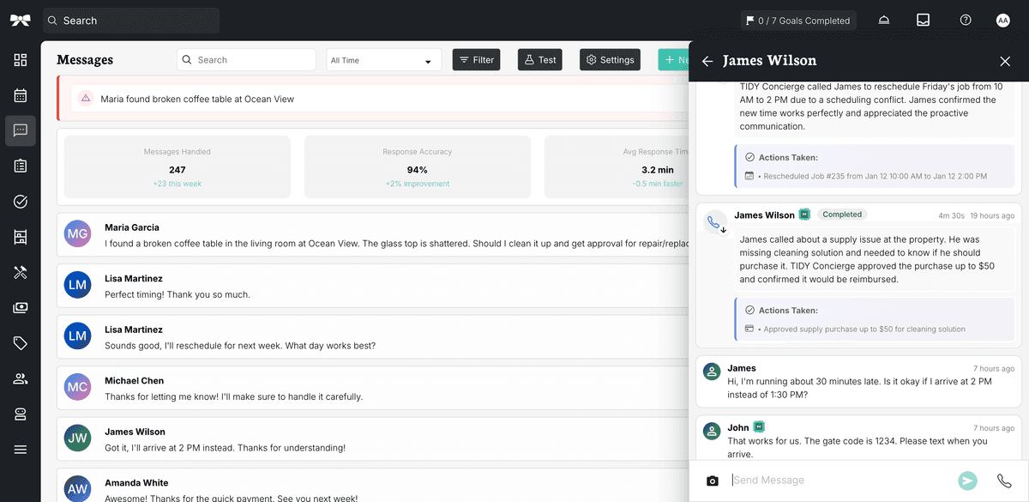
Task: Click the 0 / 7 Goals Completed indicator
Action: [797, 21]
